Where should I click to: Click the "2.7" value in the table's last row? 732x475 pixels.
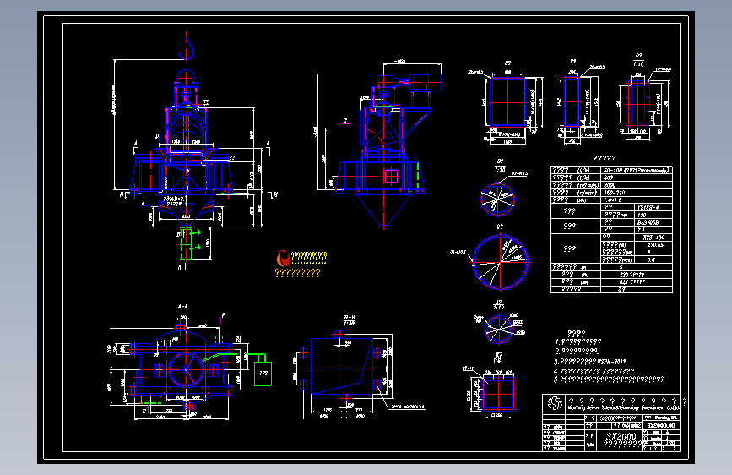(x=622, y=289)
